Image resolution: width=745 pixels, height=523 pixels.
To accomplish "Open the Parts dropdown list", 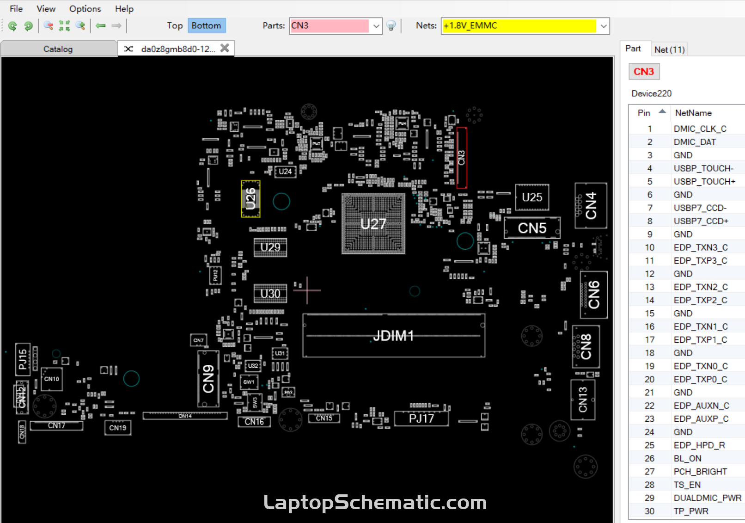I will (x=376, y=26).
